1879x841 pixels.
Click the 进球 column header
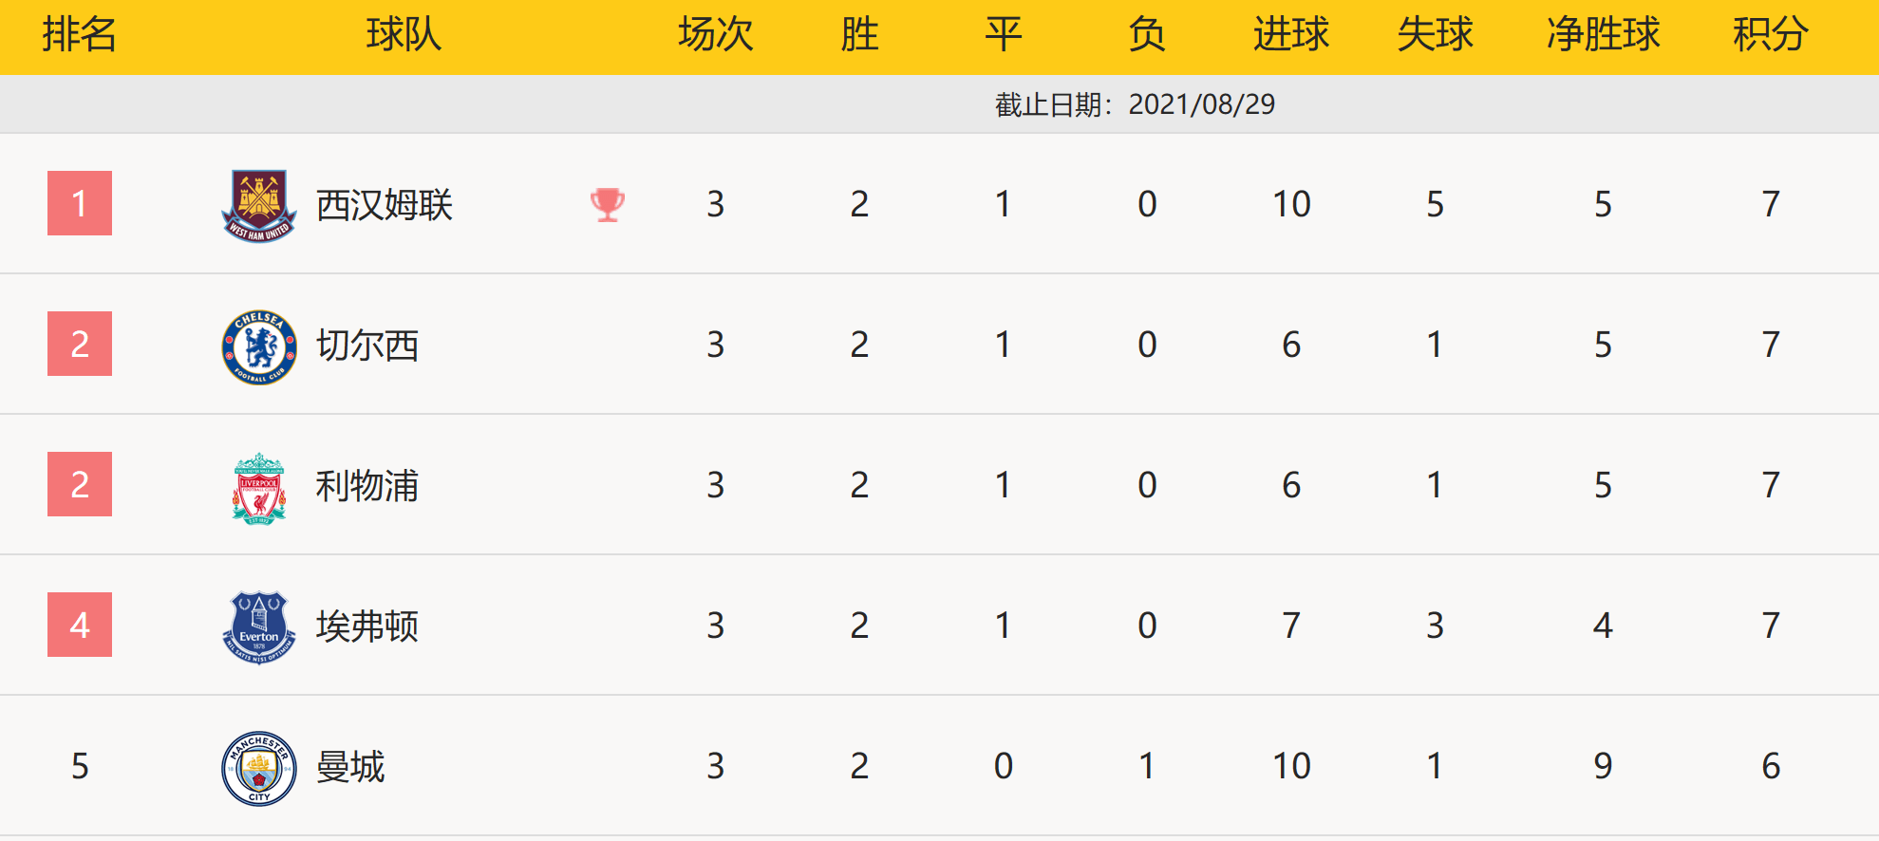1291,35
